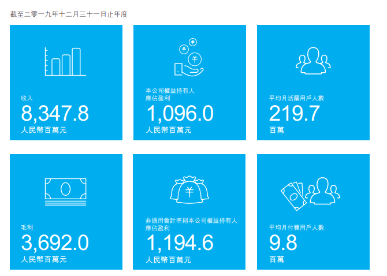387x276 pixels.
Task: Click the bar chart icon above 收入
Action: pyautogui.click(x=65, y=62)
